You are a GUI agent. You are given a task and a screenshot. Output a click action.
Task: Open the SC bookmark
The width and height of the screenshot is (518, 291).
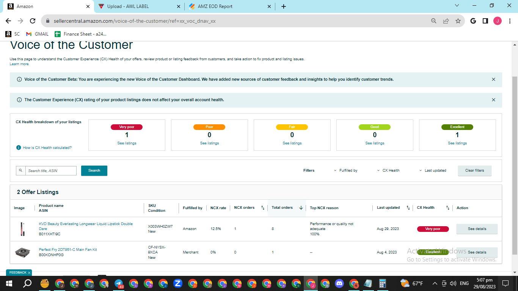pos(13,34)
